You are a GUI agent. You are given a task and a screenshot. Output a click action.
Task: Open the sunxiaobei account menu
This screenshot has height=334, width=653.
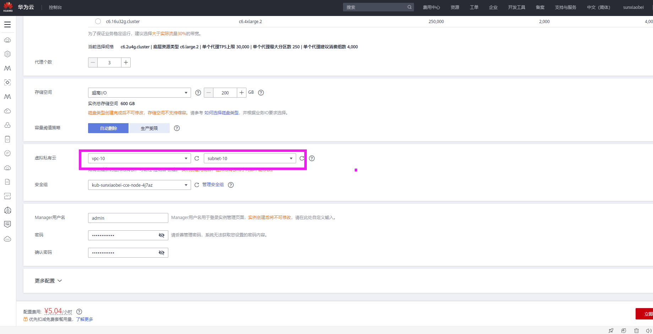pyautogui.click(x=633, y=7)
